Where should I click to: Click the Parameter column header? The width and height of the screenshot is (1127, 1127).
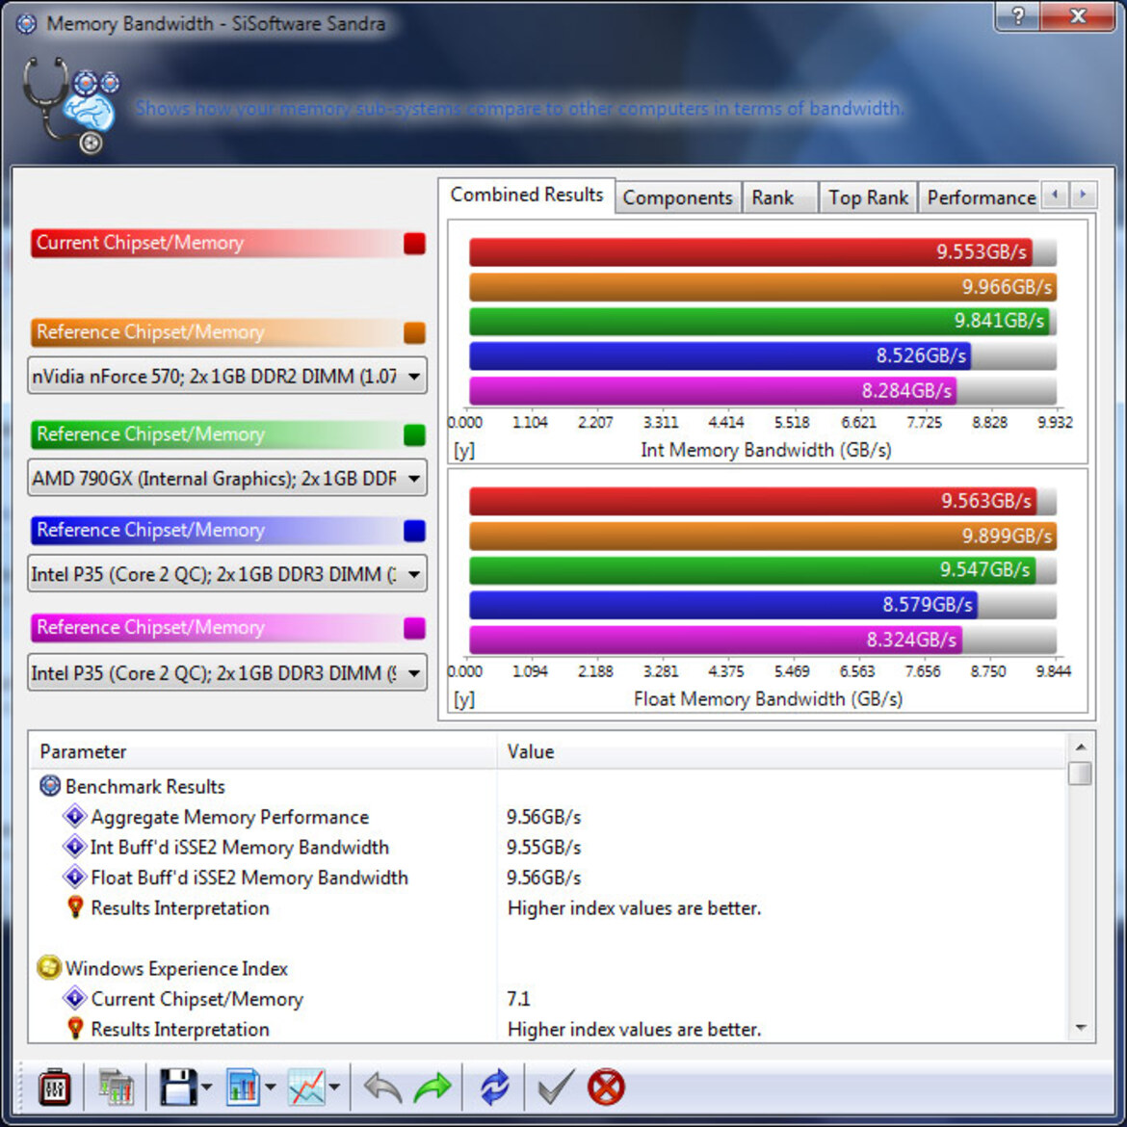[263, 751]
